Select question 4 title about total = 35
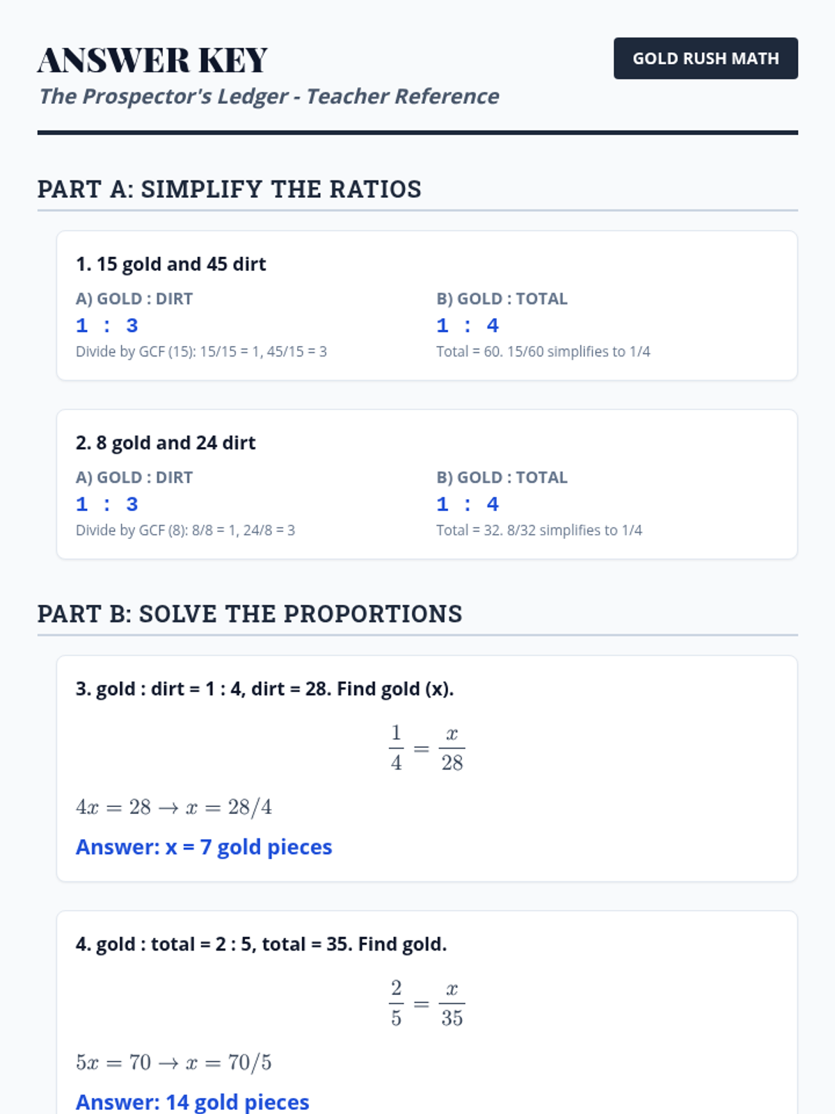This screenshot has height=1114, width=835. [261, 945]
